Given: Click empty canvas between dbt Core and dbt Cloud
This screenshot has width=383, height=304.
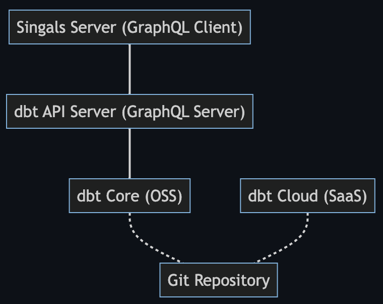Looking at the screenshot, I should pos(215,196).
